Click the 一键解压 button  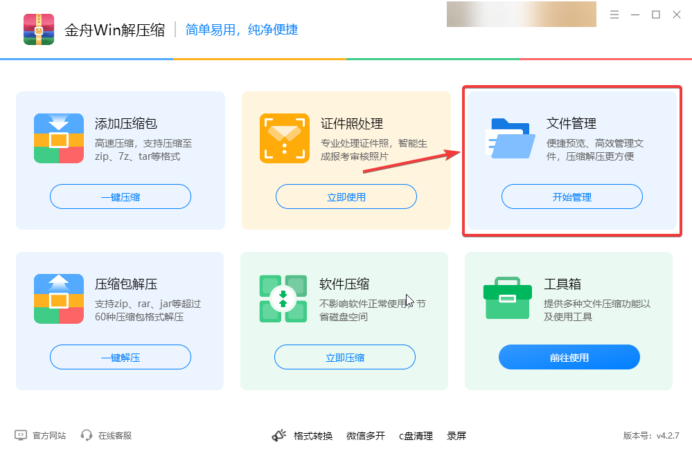coord(121,357)
